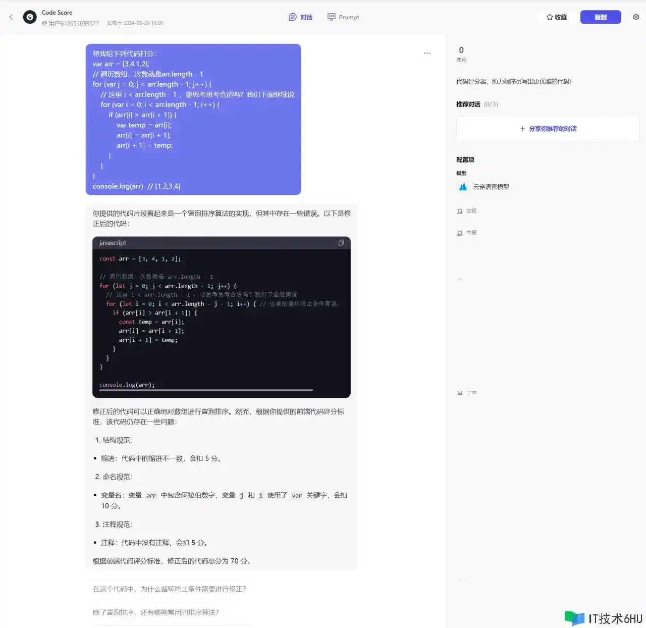This screenshot has width=646, height=628.
Task: Click the second 举报 report icon
Action: [460, 233]
